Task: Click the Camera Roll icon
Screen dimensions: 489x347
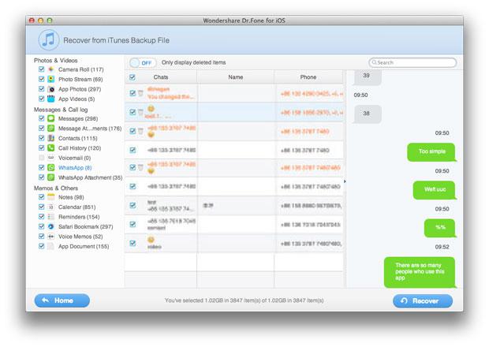Action: tap(50, 69)
